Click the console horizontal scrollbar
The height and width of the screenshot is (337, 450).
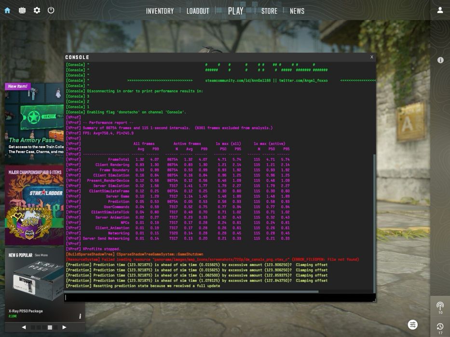[x=191, y=292]
